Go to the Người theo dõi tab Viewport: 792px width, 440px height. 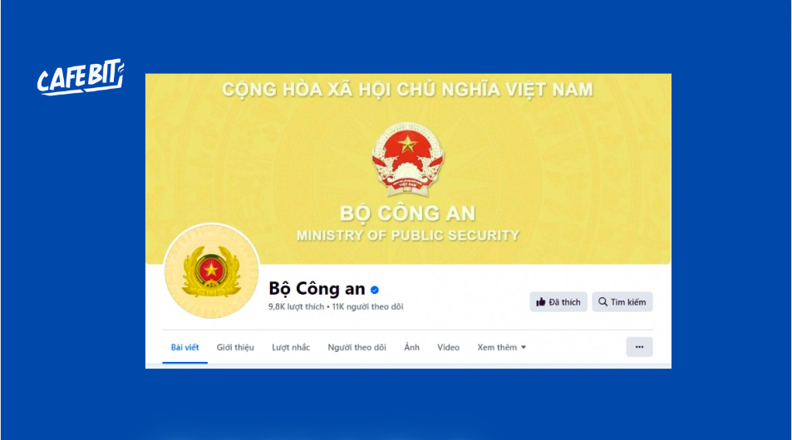click(x=357, y=347)
